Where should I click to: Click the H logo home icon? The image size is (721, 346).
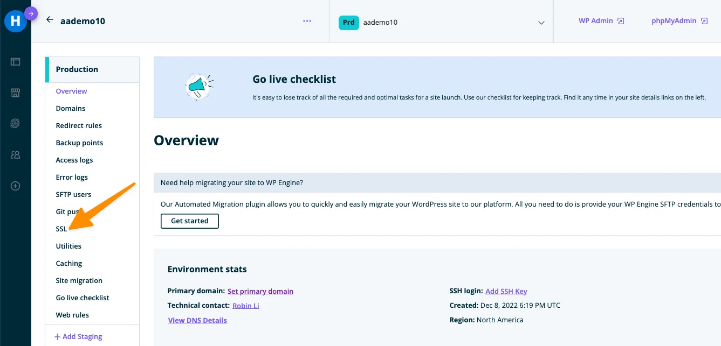(15, 22)
